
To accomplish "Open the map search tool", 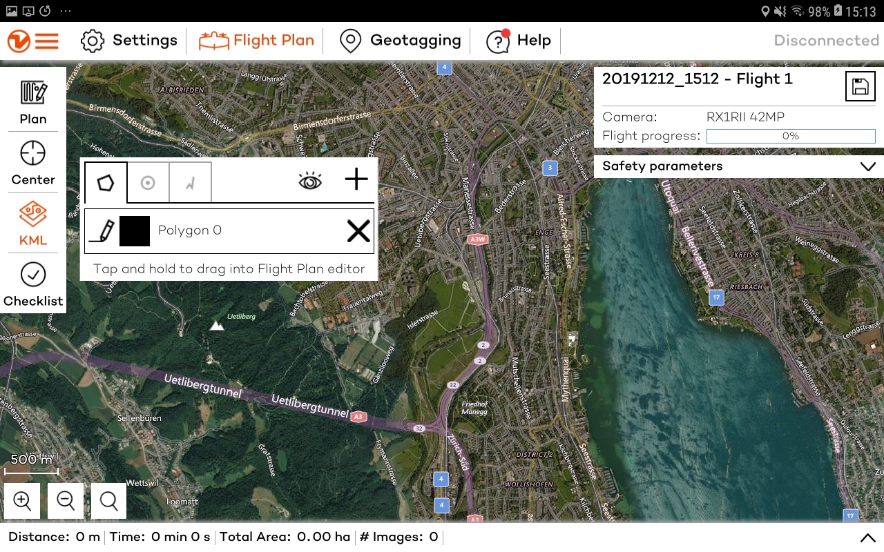I will 108,500.
